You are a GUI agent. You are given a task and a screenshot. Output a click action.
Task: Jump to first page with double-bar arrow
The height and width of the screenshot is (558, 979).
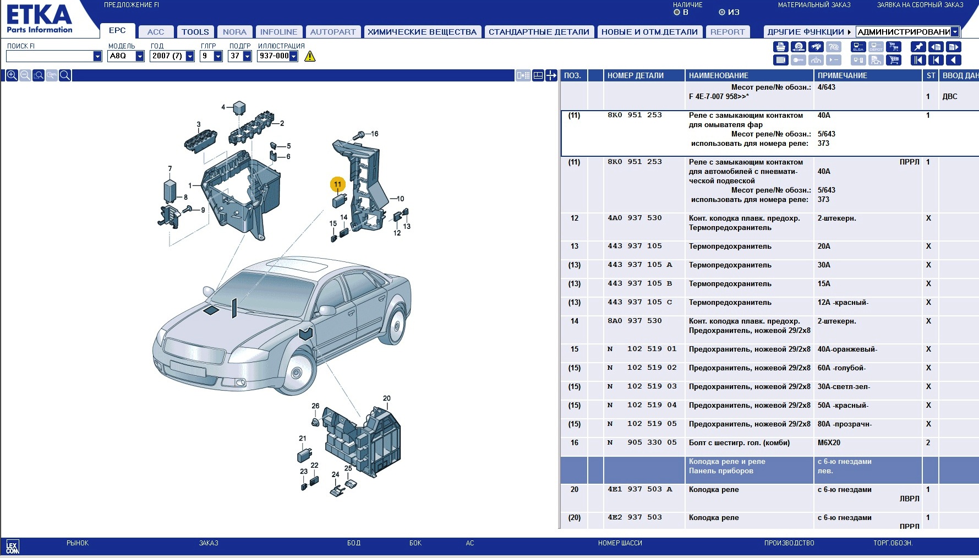pyautogui.click(x=918, y=60)
